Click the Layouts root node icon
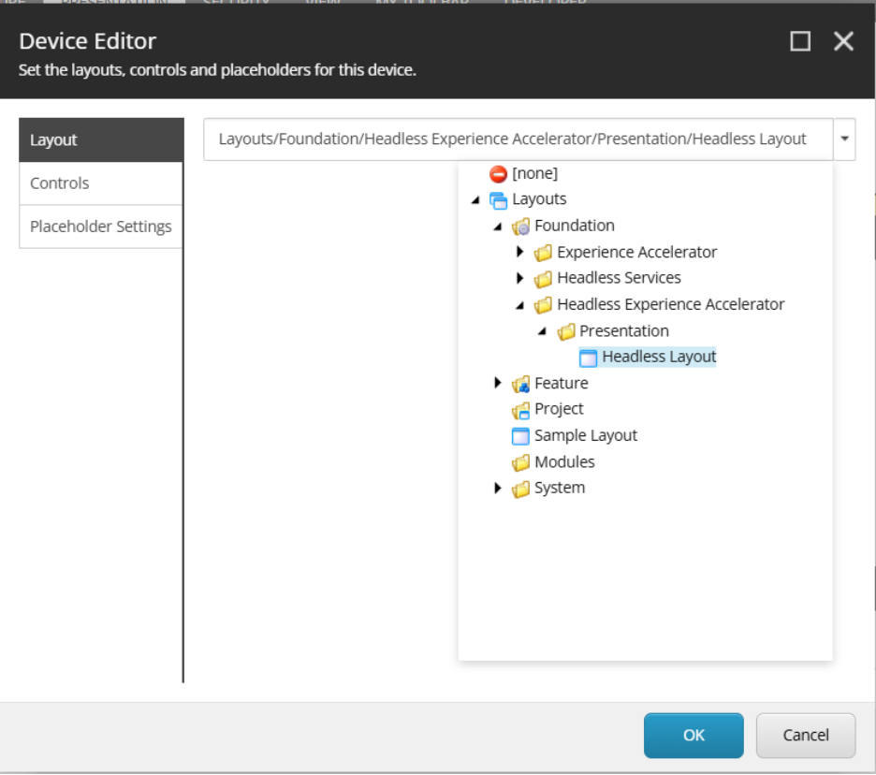 click(498, 199)
